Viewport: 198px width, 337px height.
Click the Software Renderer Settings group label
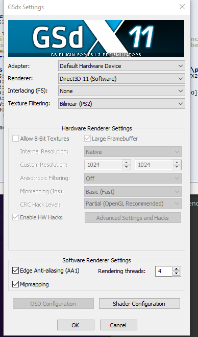pyautogui.click(x=96, y=260)
